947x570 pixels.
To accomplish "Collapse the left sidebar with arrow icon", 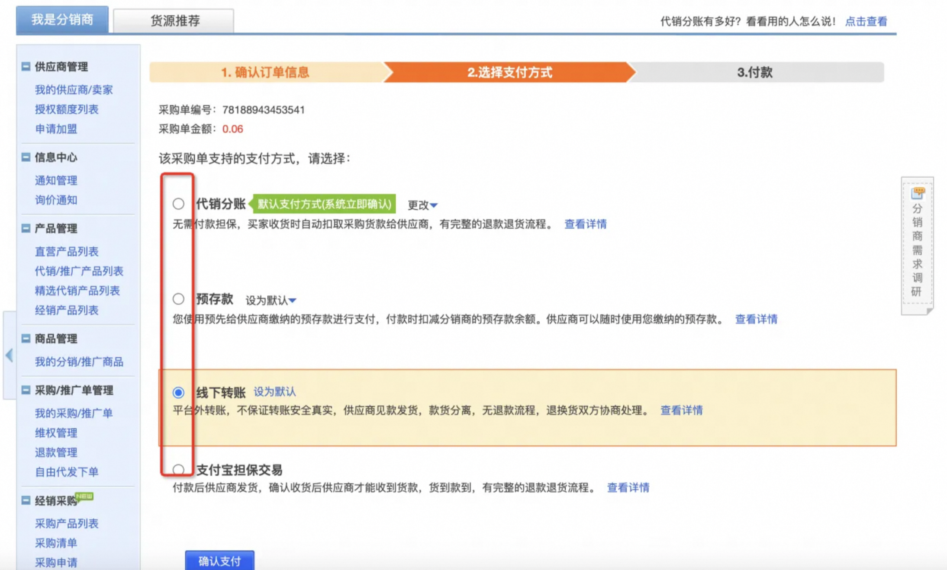I will (x=9, y=355).
